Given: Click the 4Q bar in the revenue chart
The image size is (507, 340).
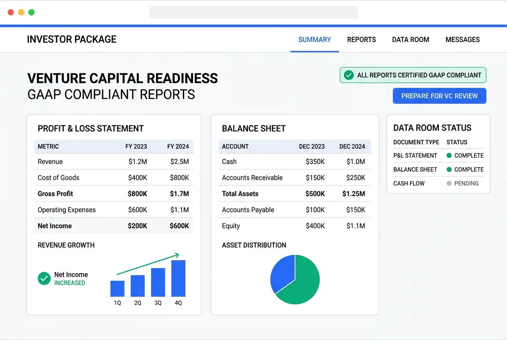Looking at the screenshot, I should 178,278.
